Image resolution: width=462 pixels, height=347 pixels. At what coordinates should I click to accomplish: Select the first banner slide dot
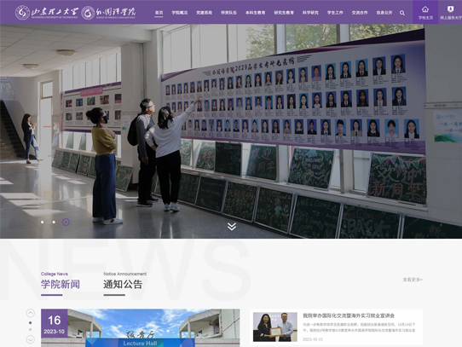point(43,222)
